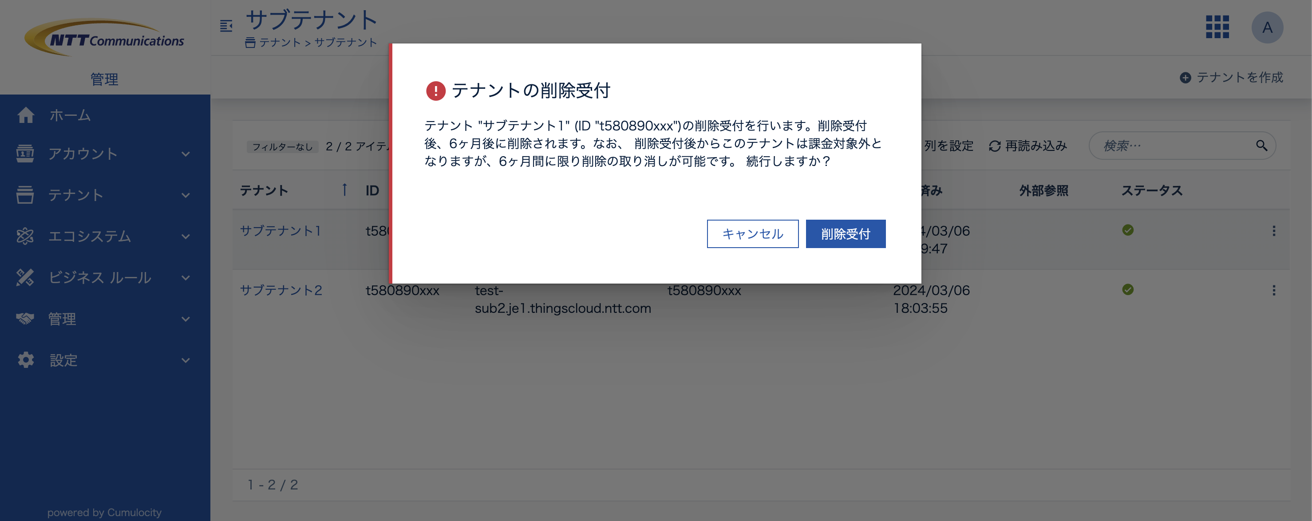Click the ステータス column header
Image resolution: width=1312 pixels, height=521 pixels.
coord(1152,190)
